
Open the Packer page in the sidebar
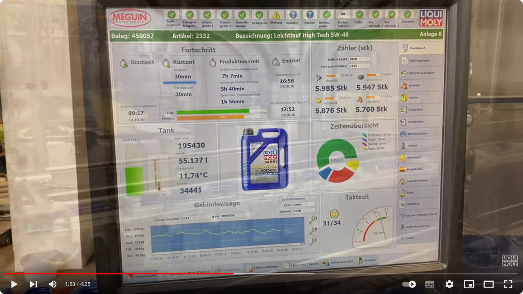[420, 98]
